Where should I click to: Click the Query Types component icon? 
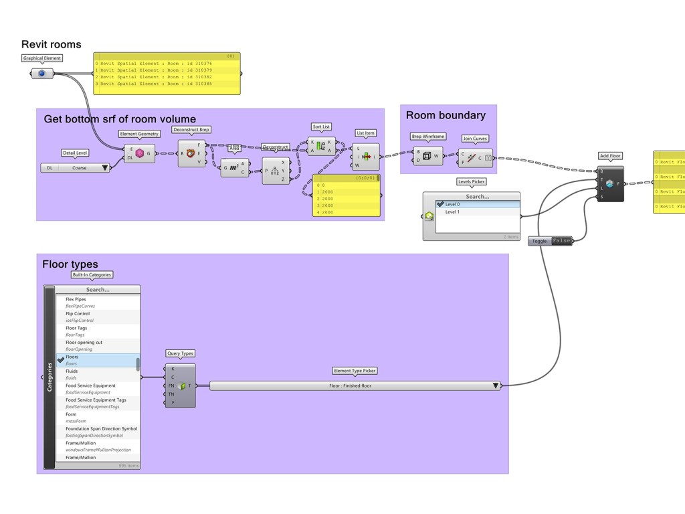click(181, 385)
